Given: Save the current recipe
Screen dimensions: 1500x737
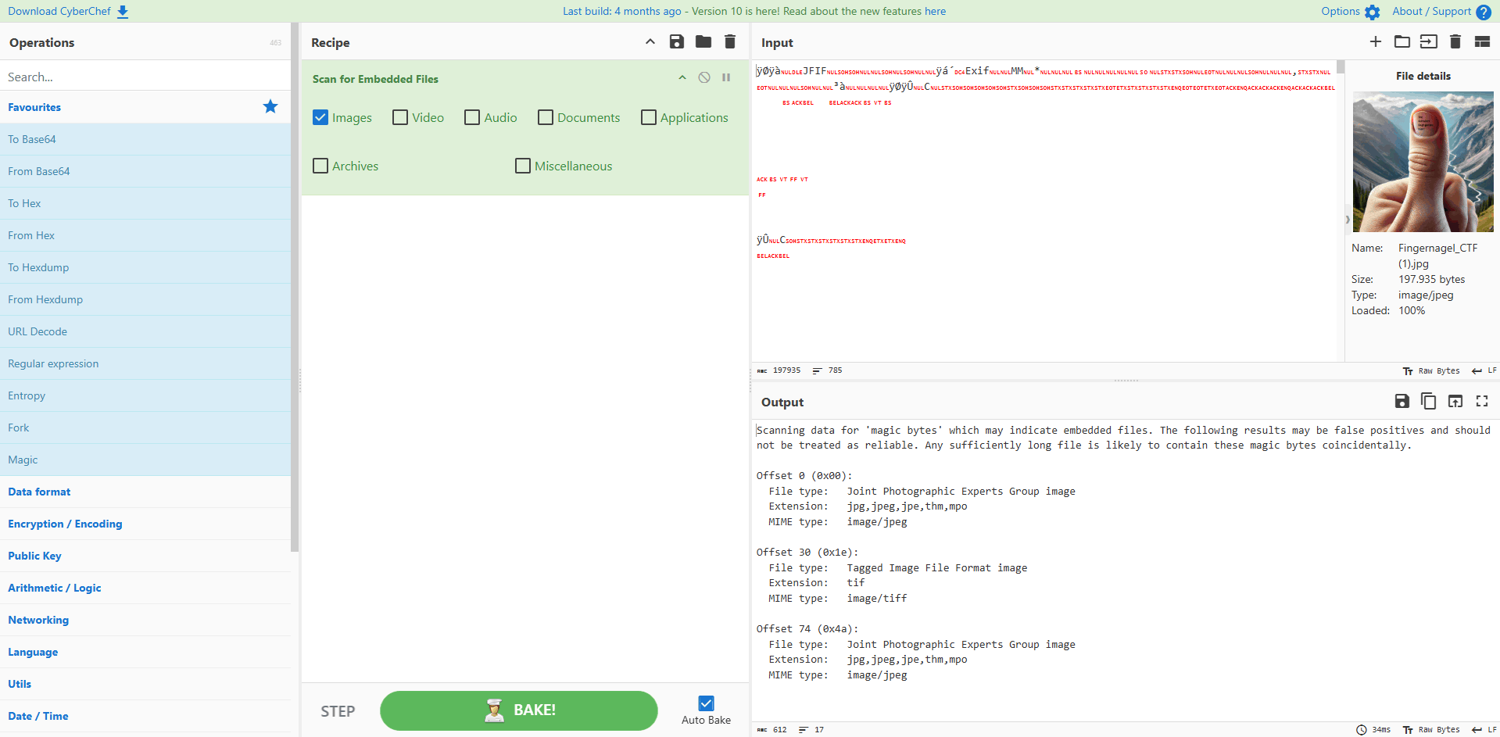Looking at the screenshot, I should tap(677, 42).
